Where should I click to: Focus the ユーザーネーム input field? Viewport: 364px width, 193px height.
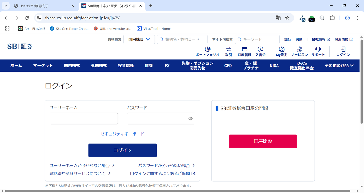point(84,119)
